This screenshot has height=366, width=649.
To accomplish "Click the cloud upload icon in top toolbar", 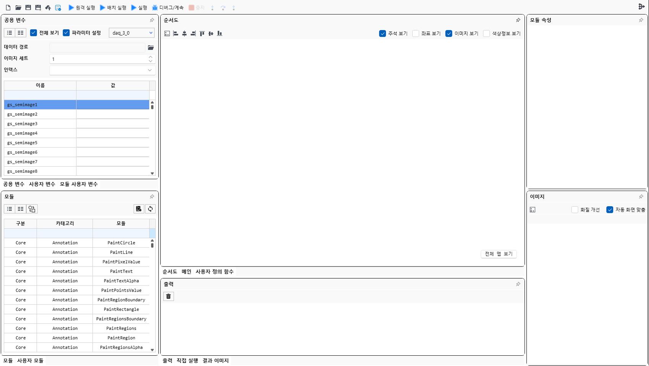I will pos(48,8).
